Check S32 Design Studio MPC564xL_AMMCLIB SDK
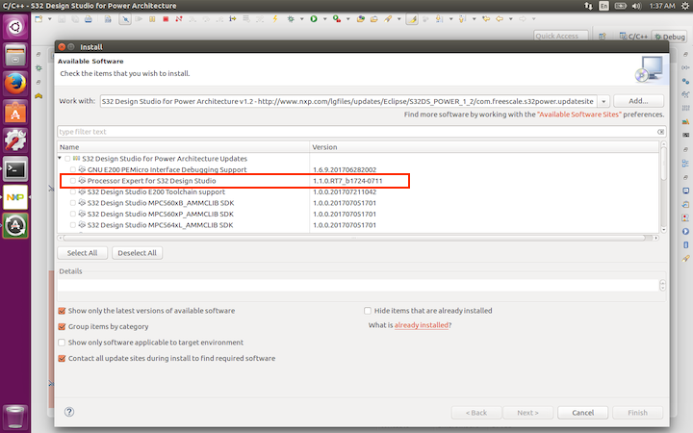The image size is (693, 433). 73,225
